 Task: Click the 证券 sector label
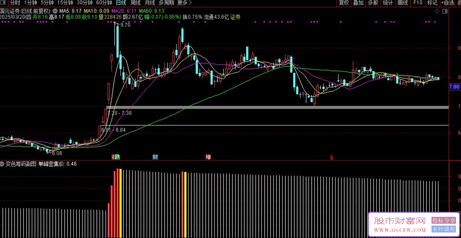(235, 17)
